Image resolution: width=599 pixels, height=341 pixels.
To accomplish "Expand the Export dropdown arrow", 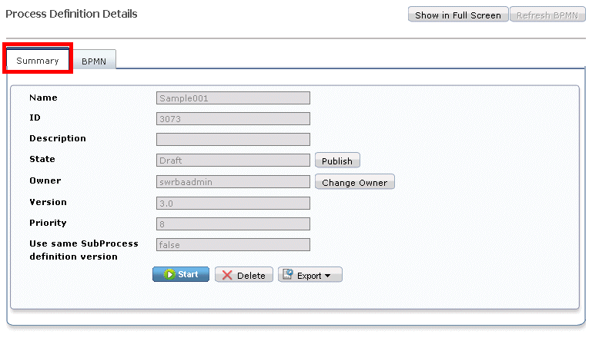I will point(327,276).
